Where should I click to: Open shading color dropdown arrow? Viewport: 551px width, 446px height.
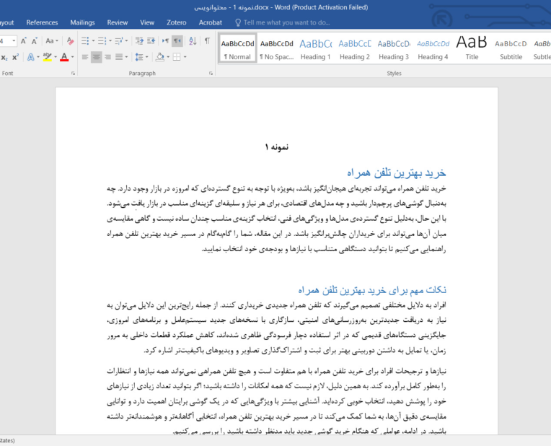coord(168,57)
